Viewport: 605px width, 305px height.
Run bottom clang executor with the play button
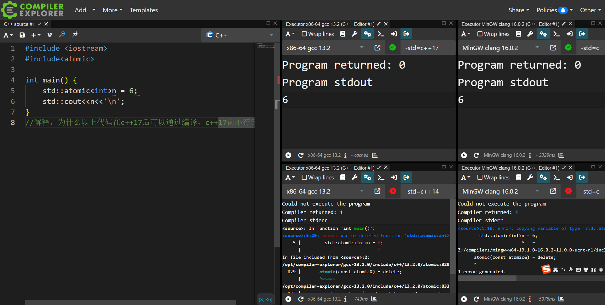(464, 299)
